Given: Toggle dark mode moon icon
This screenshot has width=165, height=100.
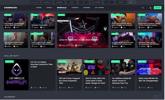Looking at the screenshot, I should point(151,8).
